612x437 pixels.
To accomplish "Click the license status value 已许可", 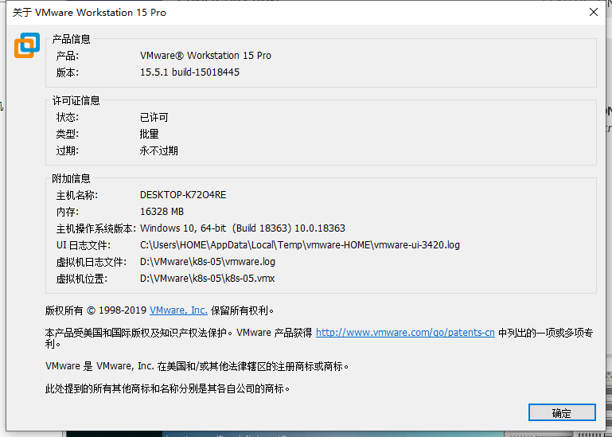I will pyautogui.click(x=154, y=117).
